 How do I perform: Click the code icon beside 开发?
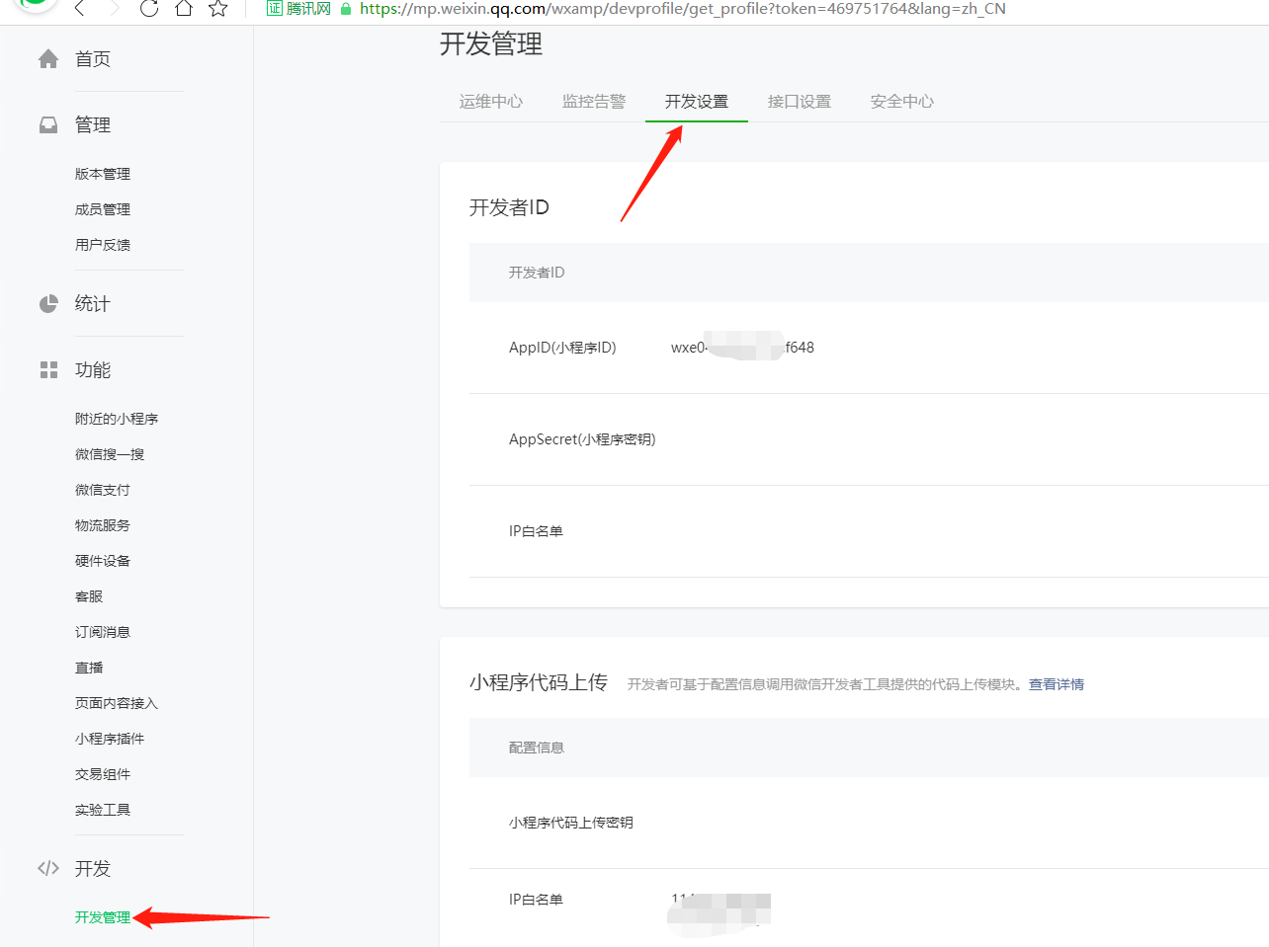[x=48, y=869]
